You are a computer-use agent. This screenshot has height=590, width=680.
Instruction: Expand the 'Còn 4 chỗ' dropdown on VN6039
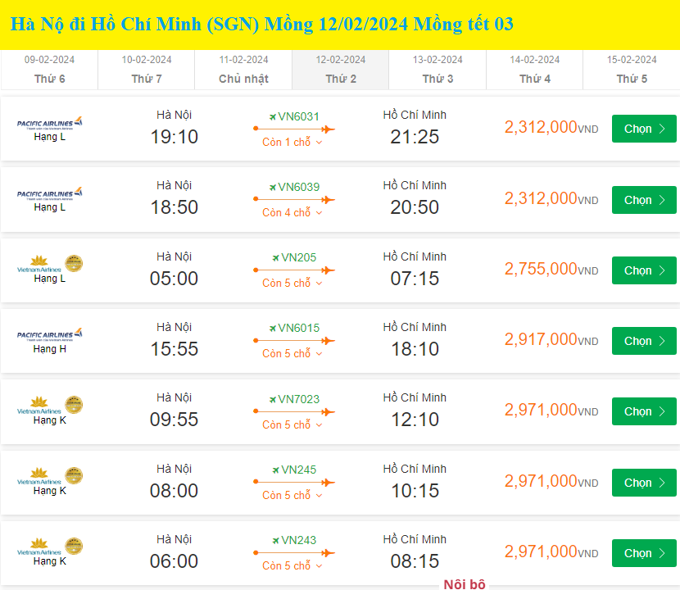(292, 213)
